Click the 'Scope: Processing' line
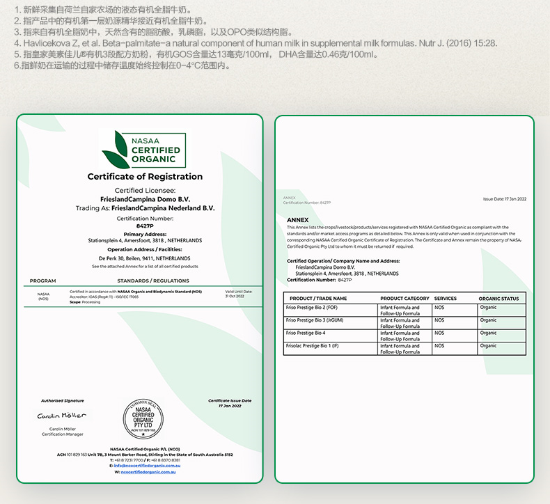550x504 pixels. click(85, 302)
